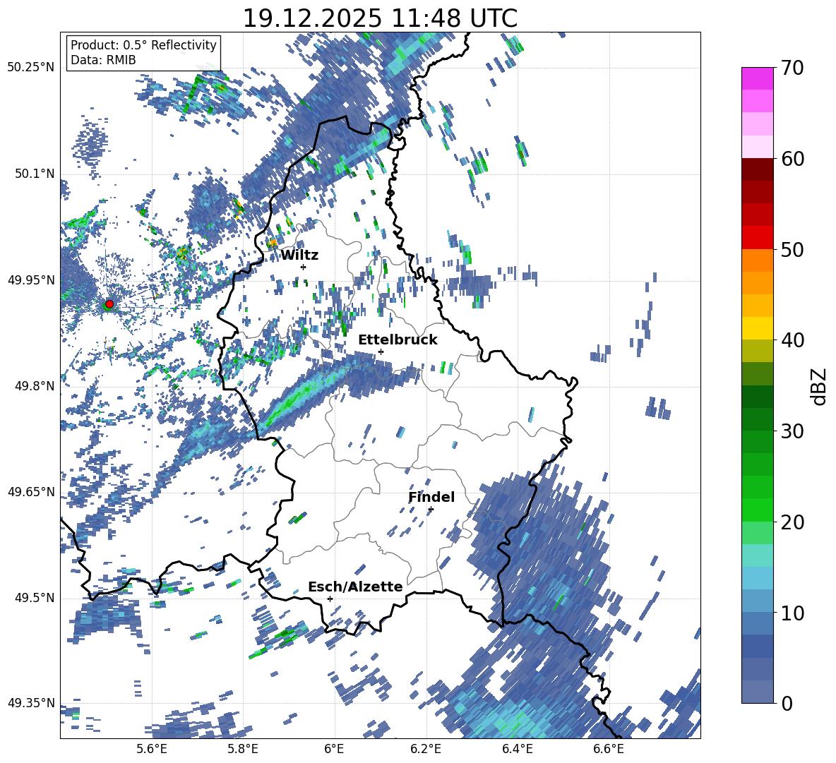Screen dimensions: 836x763
Task: Click the 49.5°N latitude label
Action: pyautogui.click(x=35, y=598)
